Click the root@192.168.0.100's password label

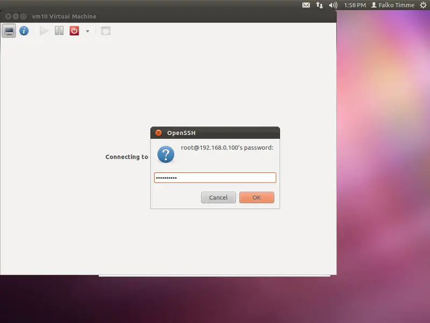[x=227, y=148]
